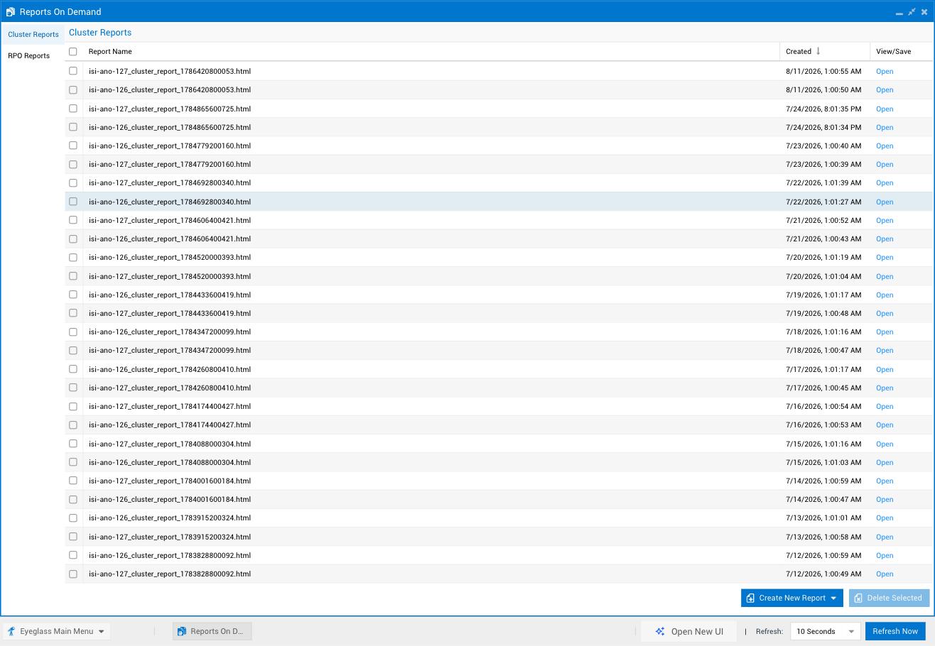The width and height of the screenshot is (935, 646).
Task: Open the report created 7/22/2026, 1:01:27 AM
Action: click(x=885, y=202)
